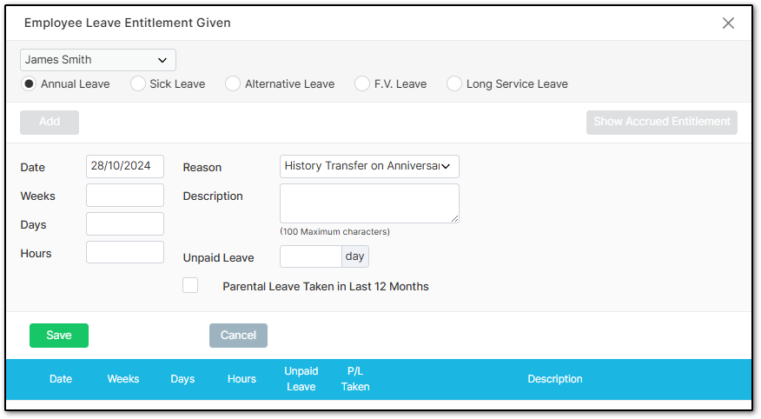
Task: Close the Employee Leave Entitlement dialog
Action: (x=727, y=23)
